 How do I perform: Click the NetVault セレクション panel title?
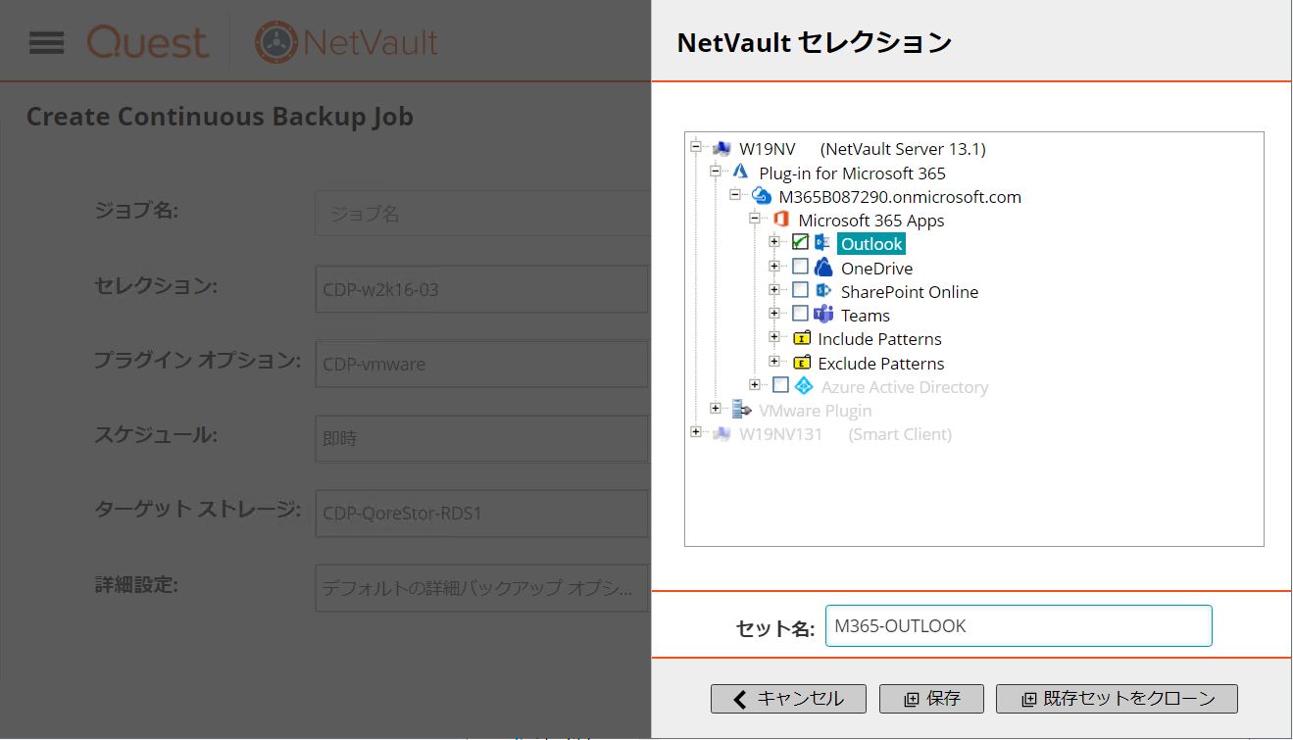(815, 42)
